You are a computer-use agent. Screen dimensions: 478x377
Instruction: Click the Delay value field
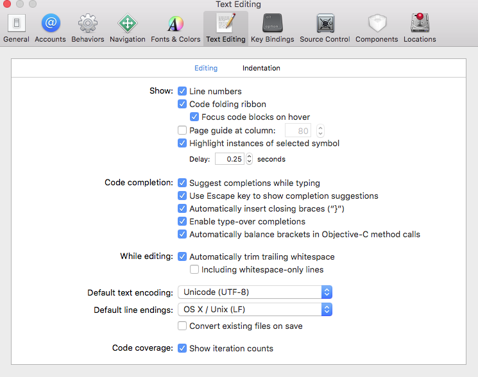[x=230, y=158]
